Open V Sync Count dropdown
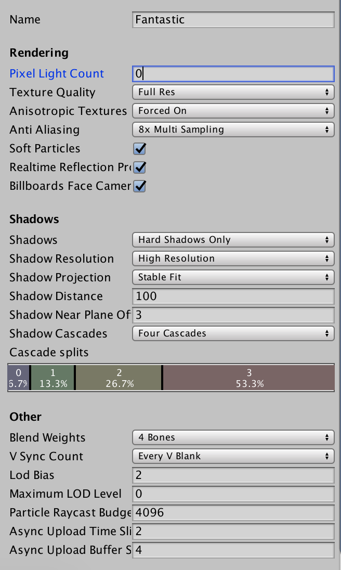 point(232,457)
